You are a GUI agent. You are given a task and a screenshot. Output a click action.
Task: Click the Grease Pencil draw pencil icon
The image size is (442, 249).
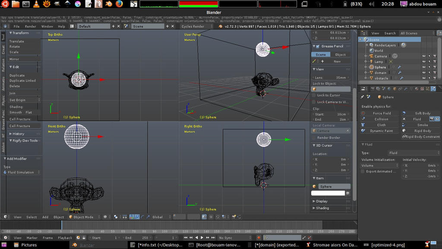(314, 61)
